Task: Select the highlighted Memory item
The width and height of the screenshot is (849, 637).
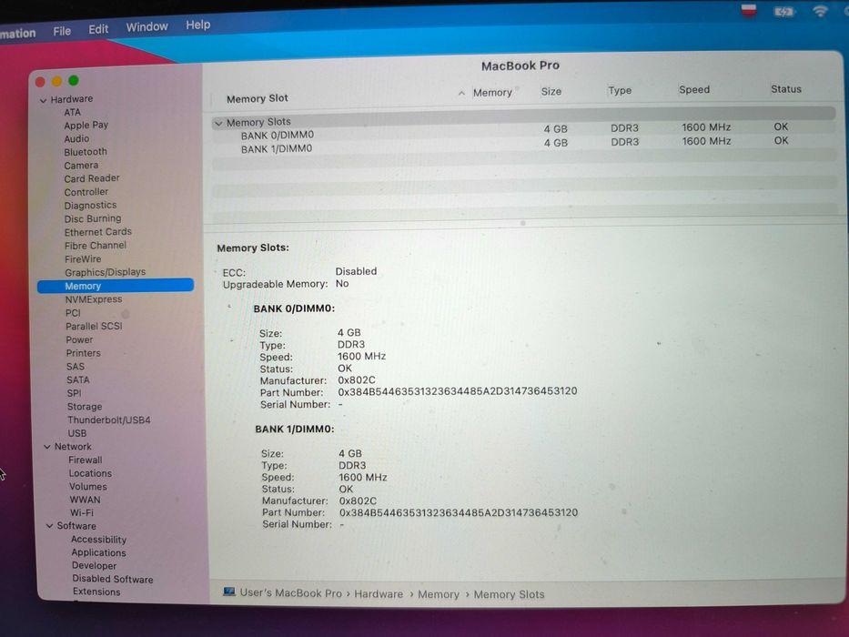Action: pyautogui.click(x=116, y=286)
